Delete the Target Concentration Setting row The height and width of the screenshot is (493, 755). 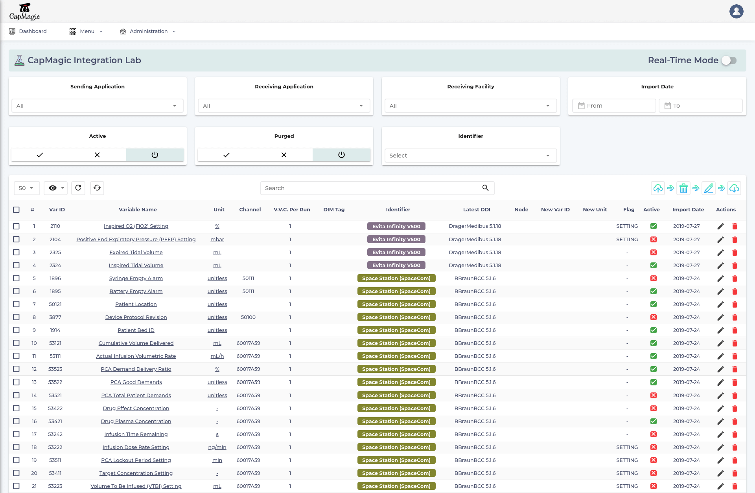(735, 473)
